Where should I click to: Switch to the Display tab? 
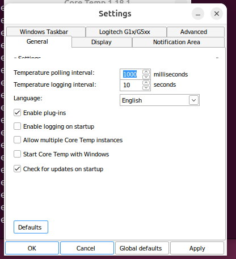[102, 42]
